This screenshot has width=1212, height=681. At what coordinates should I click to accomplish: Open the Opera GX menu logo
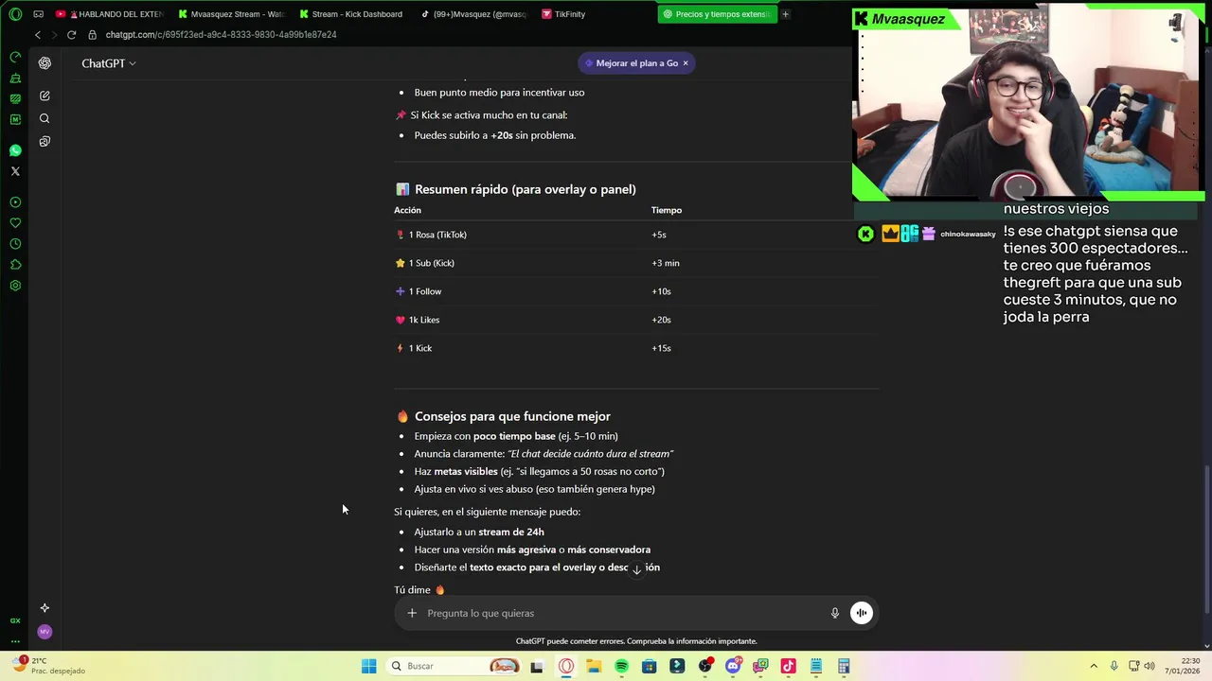coord(15,14)
